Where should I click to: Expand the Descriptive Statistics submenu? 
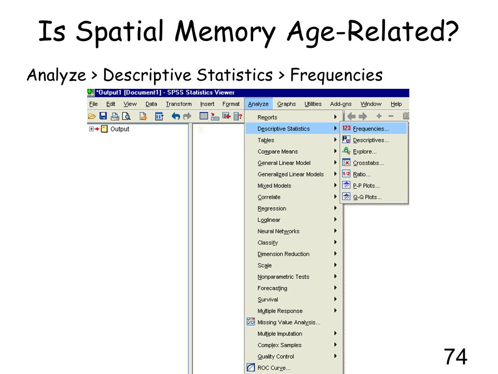point(293,128)
